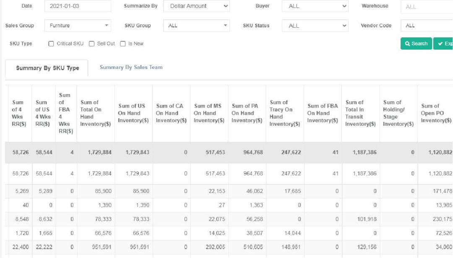This screenshot has height=258, width=453.
Task: Click Sum of Open PO Inventory header
Action: [435, 113]
